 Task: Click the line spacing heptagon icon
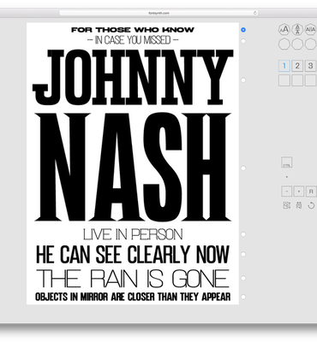point(297,29)
